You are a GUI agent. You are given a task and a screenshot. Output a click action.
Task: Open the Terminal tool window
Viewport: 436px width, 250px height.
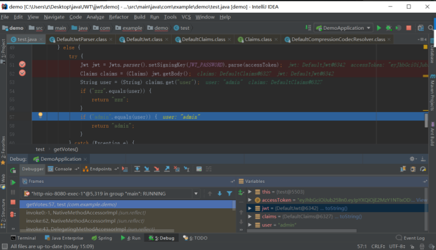23,238
